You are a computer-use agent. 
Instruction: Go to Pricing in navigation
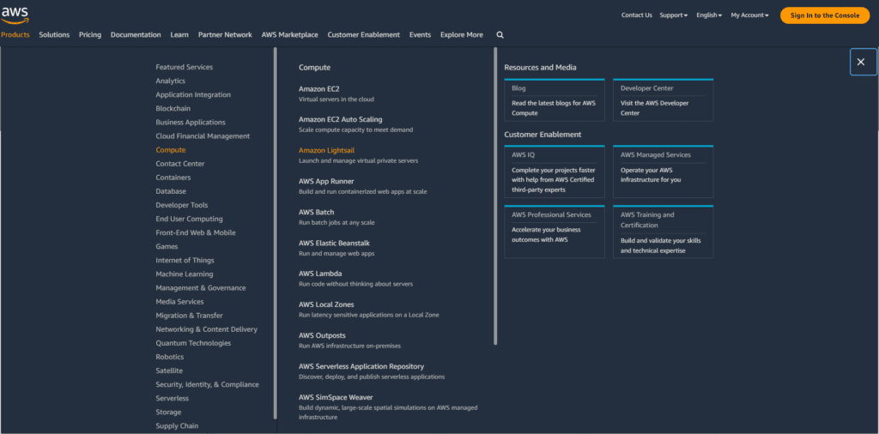point(89,34)
